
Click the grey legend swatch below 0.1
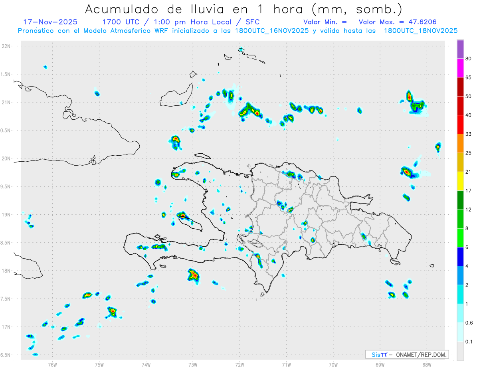pyautogui.click(x=460, y=351)
